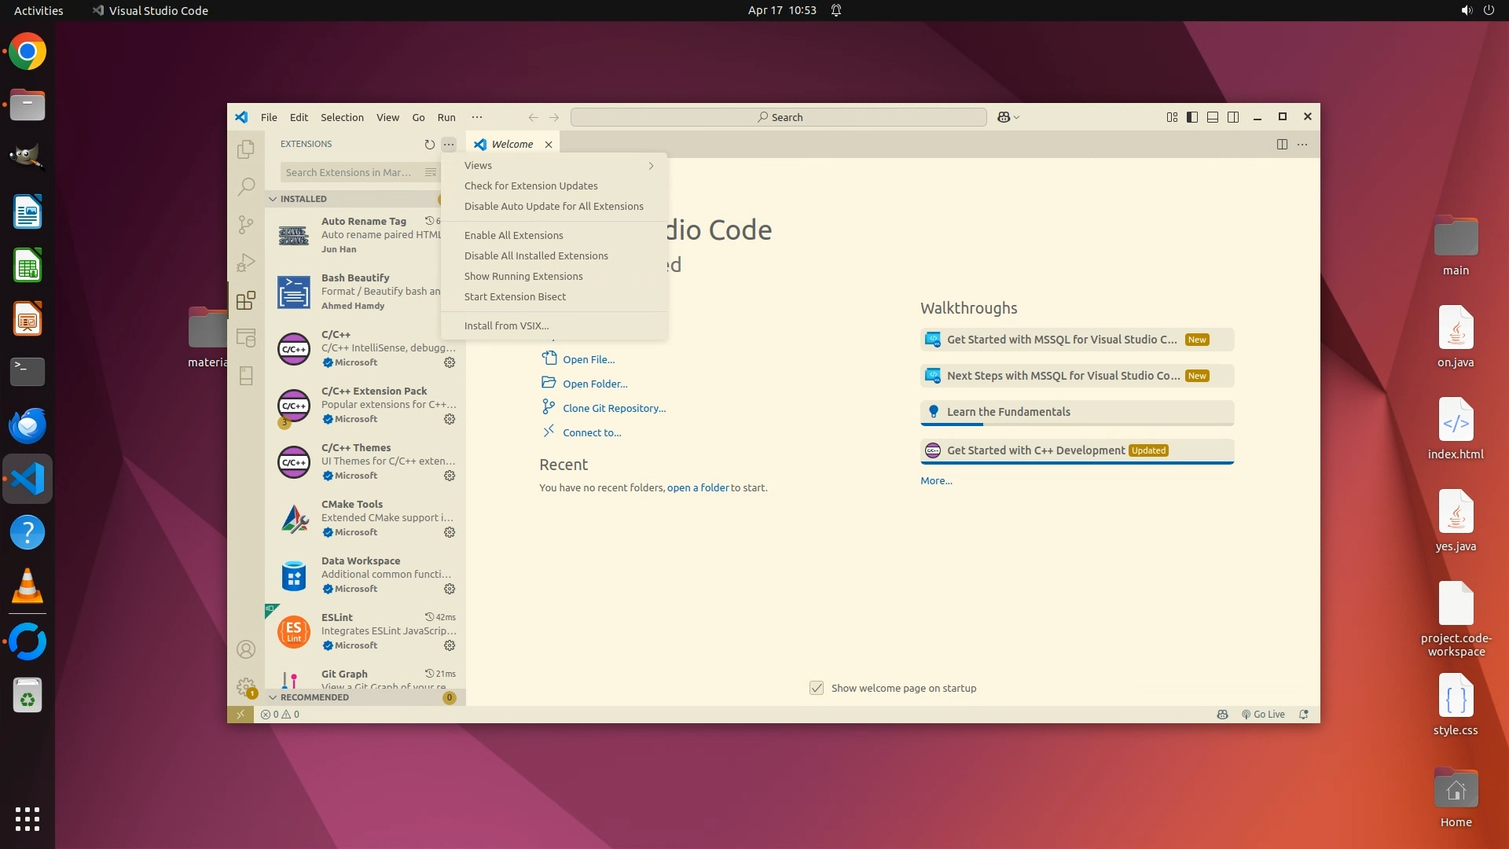The image size is (1509, 849).
Task: Click the Search Extensions in Marketplace field
Action: pos(348,172)
